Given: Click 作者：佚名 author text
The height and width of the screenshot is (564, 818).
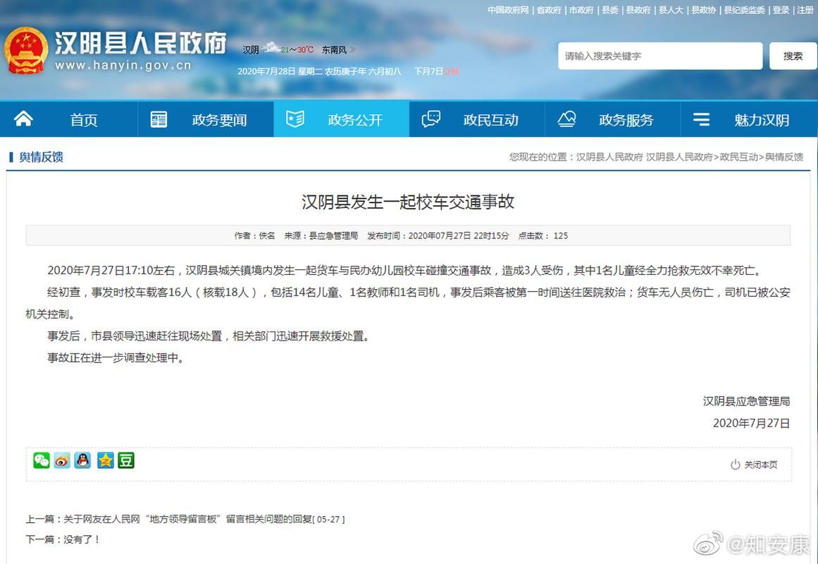Looking at the screenshot, I should [x=254, y=235].
